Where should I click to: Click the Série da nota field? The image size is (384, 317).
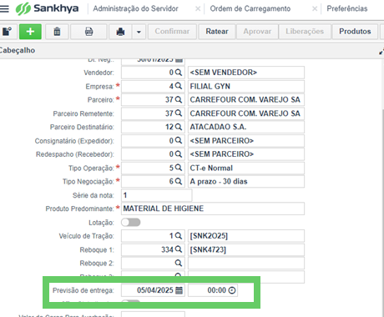pos(157,195)
